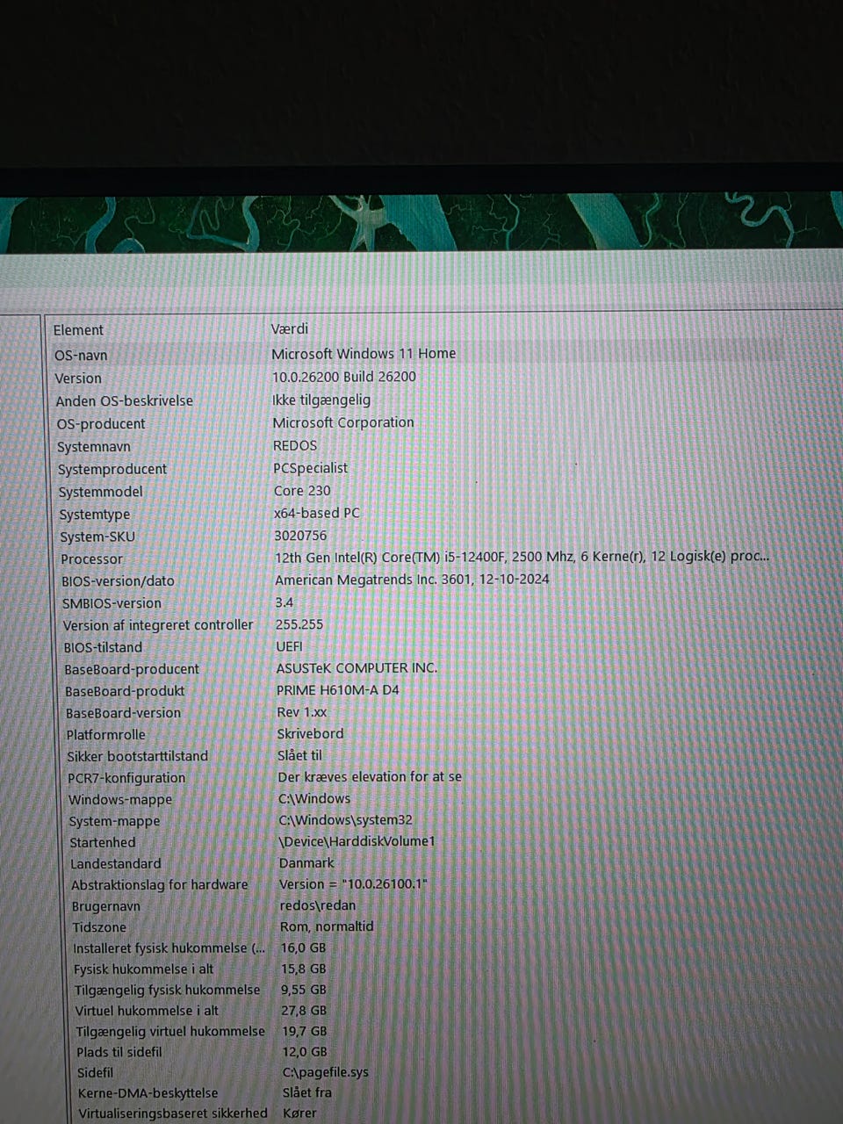Viewport: 843px width, 1124px height.
Task: Select Der kræves elevation value
Action: click(370, 777)
